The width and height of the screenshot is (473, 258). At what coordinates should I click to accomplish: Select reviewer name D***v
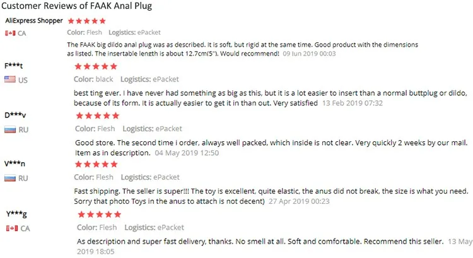[15, 115]
